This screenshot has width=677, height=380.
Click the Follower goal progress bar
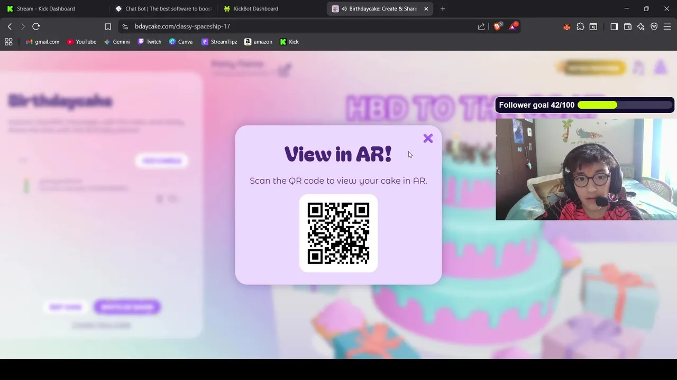click(x=624, y=105)
